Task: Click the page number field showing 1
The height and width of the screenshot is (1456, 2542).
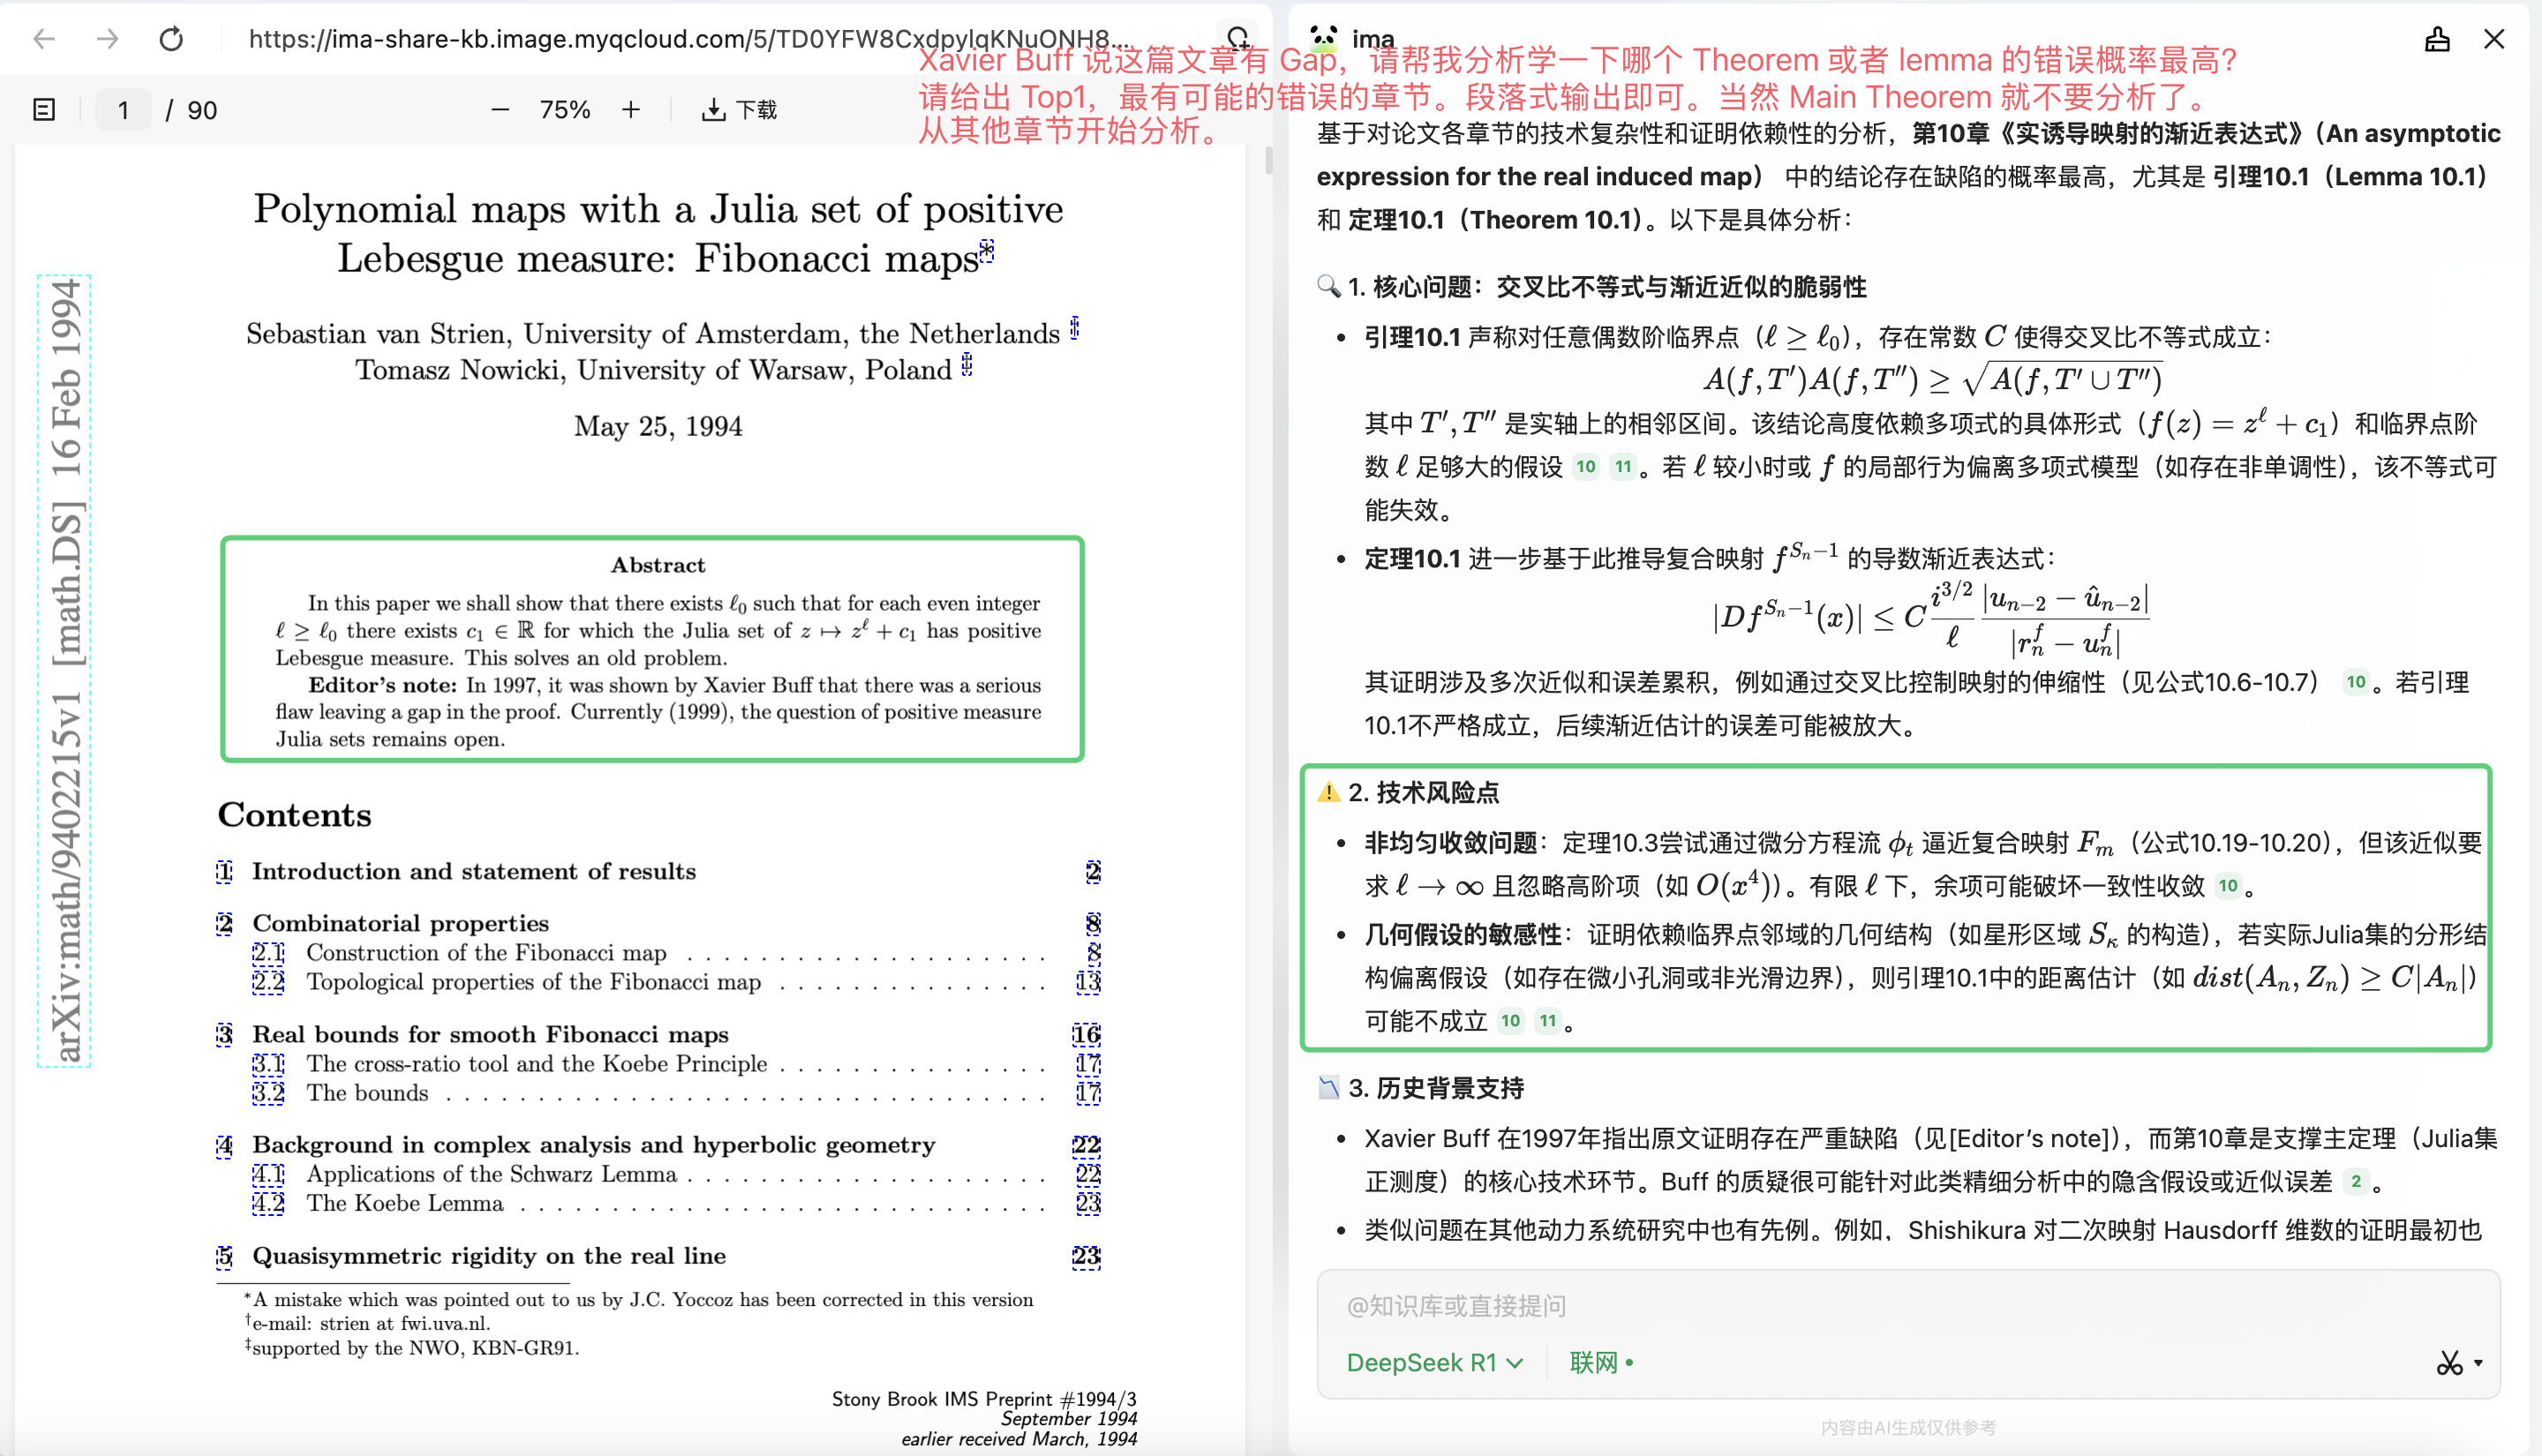Action: click(123, 110)
